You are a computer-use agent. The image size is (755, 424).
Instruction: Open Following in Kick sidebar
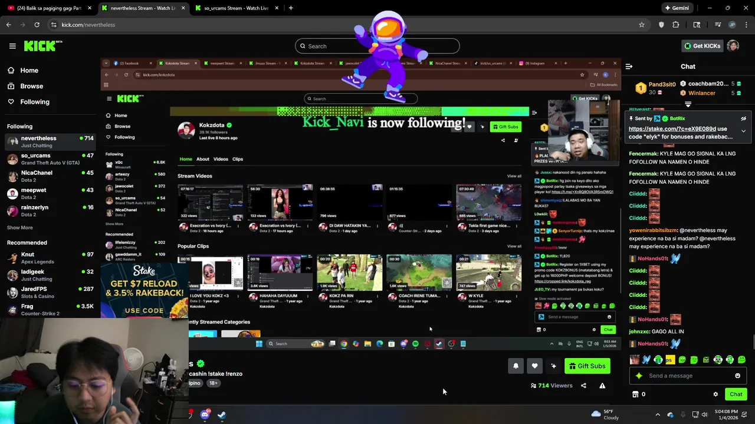[x=35, y=102]
